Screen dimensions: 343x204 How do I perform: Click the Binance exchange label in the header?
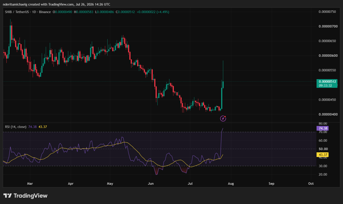coord(45,12)
